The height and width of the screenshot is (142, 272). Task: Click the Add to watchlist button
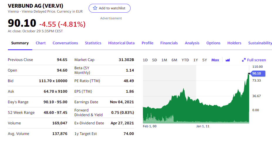click(109, 8)
